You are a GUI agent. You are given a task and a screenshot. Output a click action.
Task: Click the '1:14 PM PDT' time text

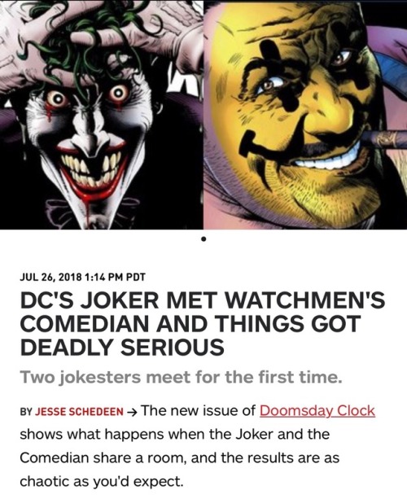(116, 277)
